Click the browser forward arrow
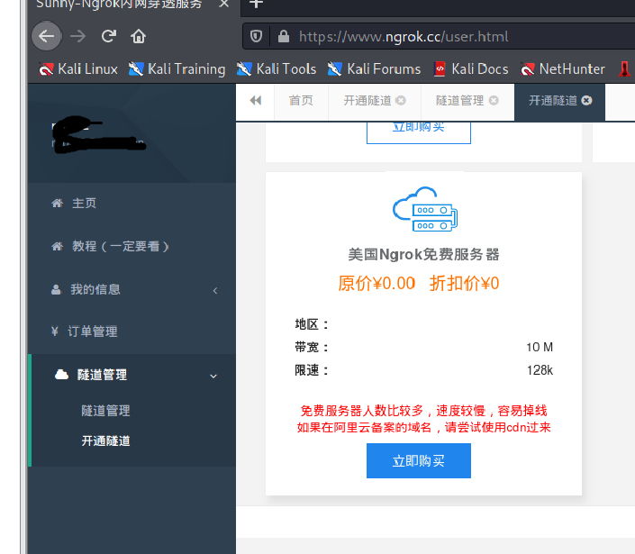 77,36
